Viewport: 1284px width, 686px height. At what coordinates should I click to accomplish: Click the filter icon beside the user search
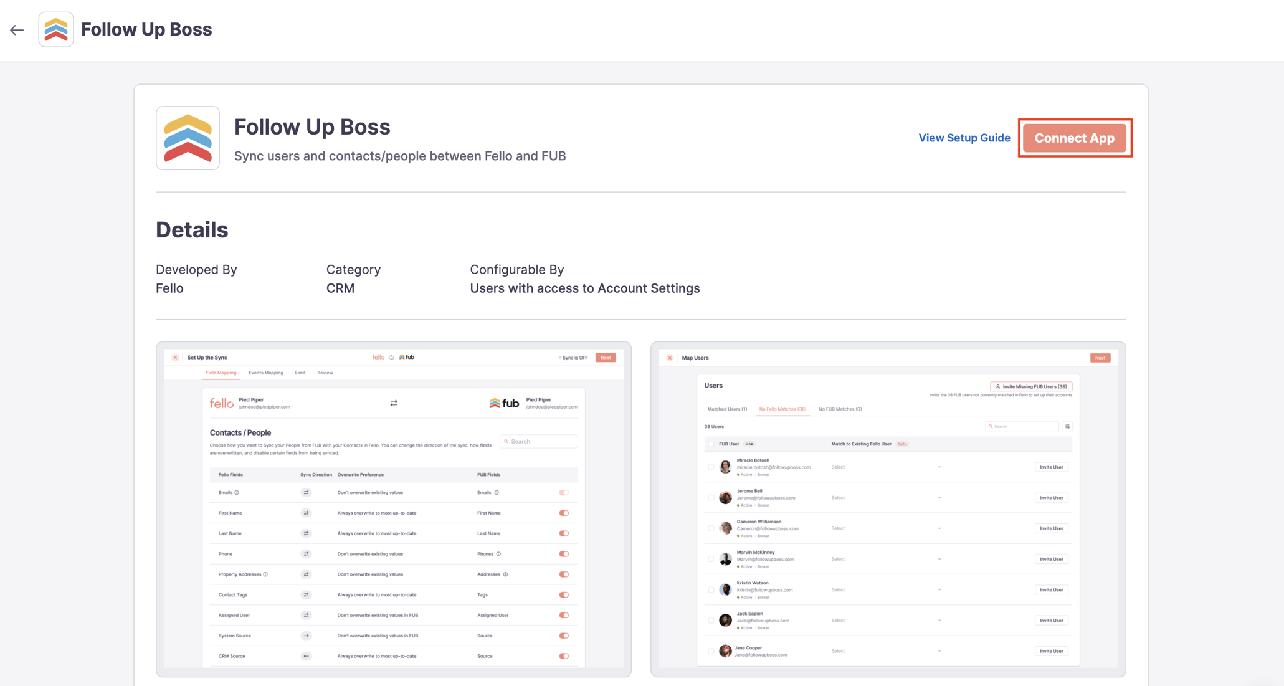pyautogui.click(x=1067, y=426)
